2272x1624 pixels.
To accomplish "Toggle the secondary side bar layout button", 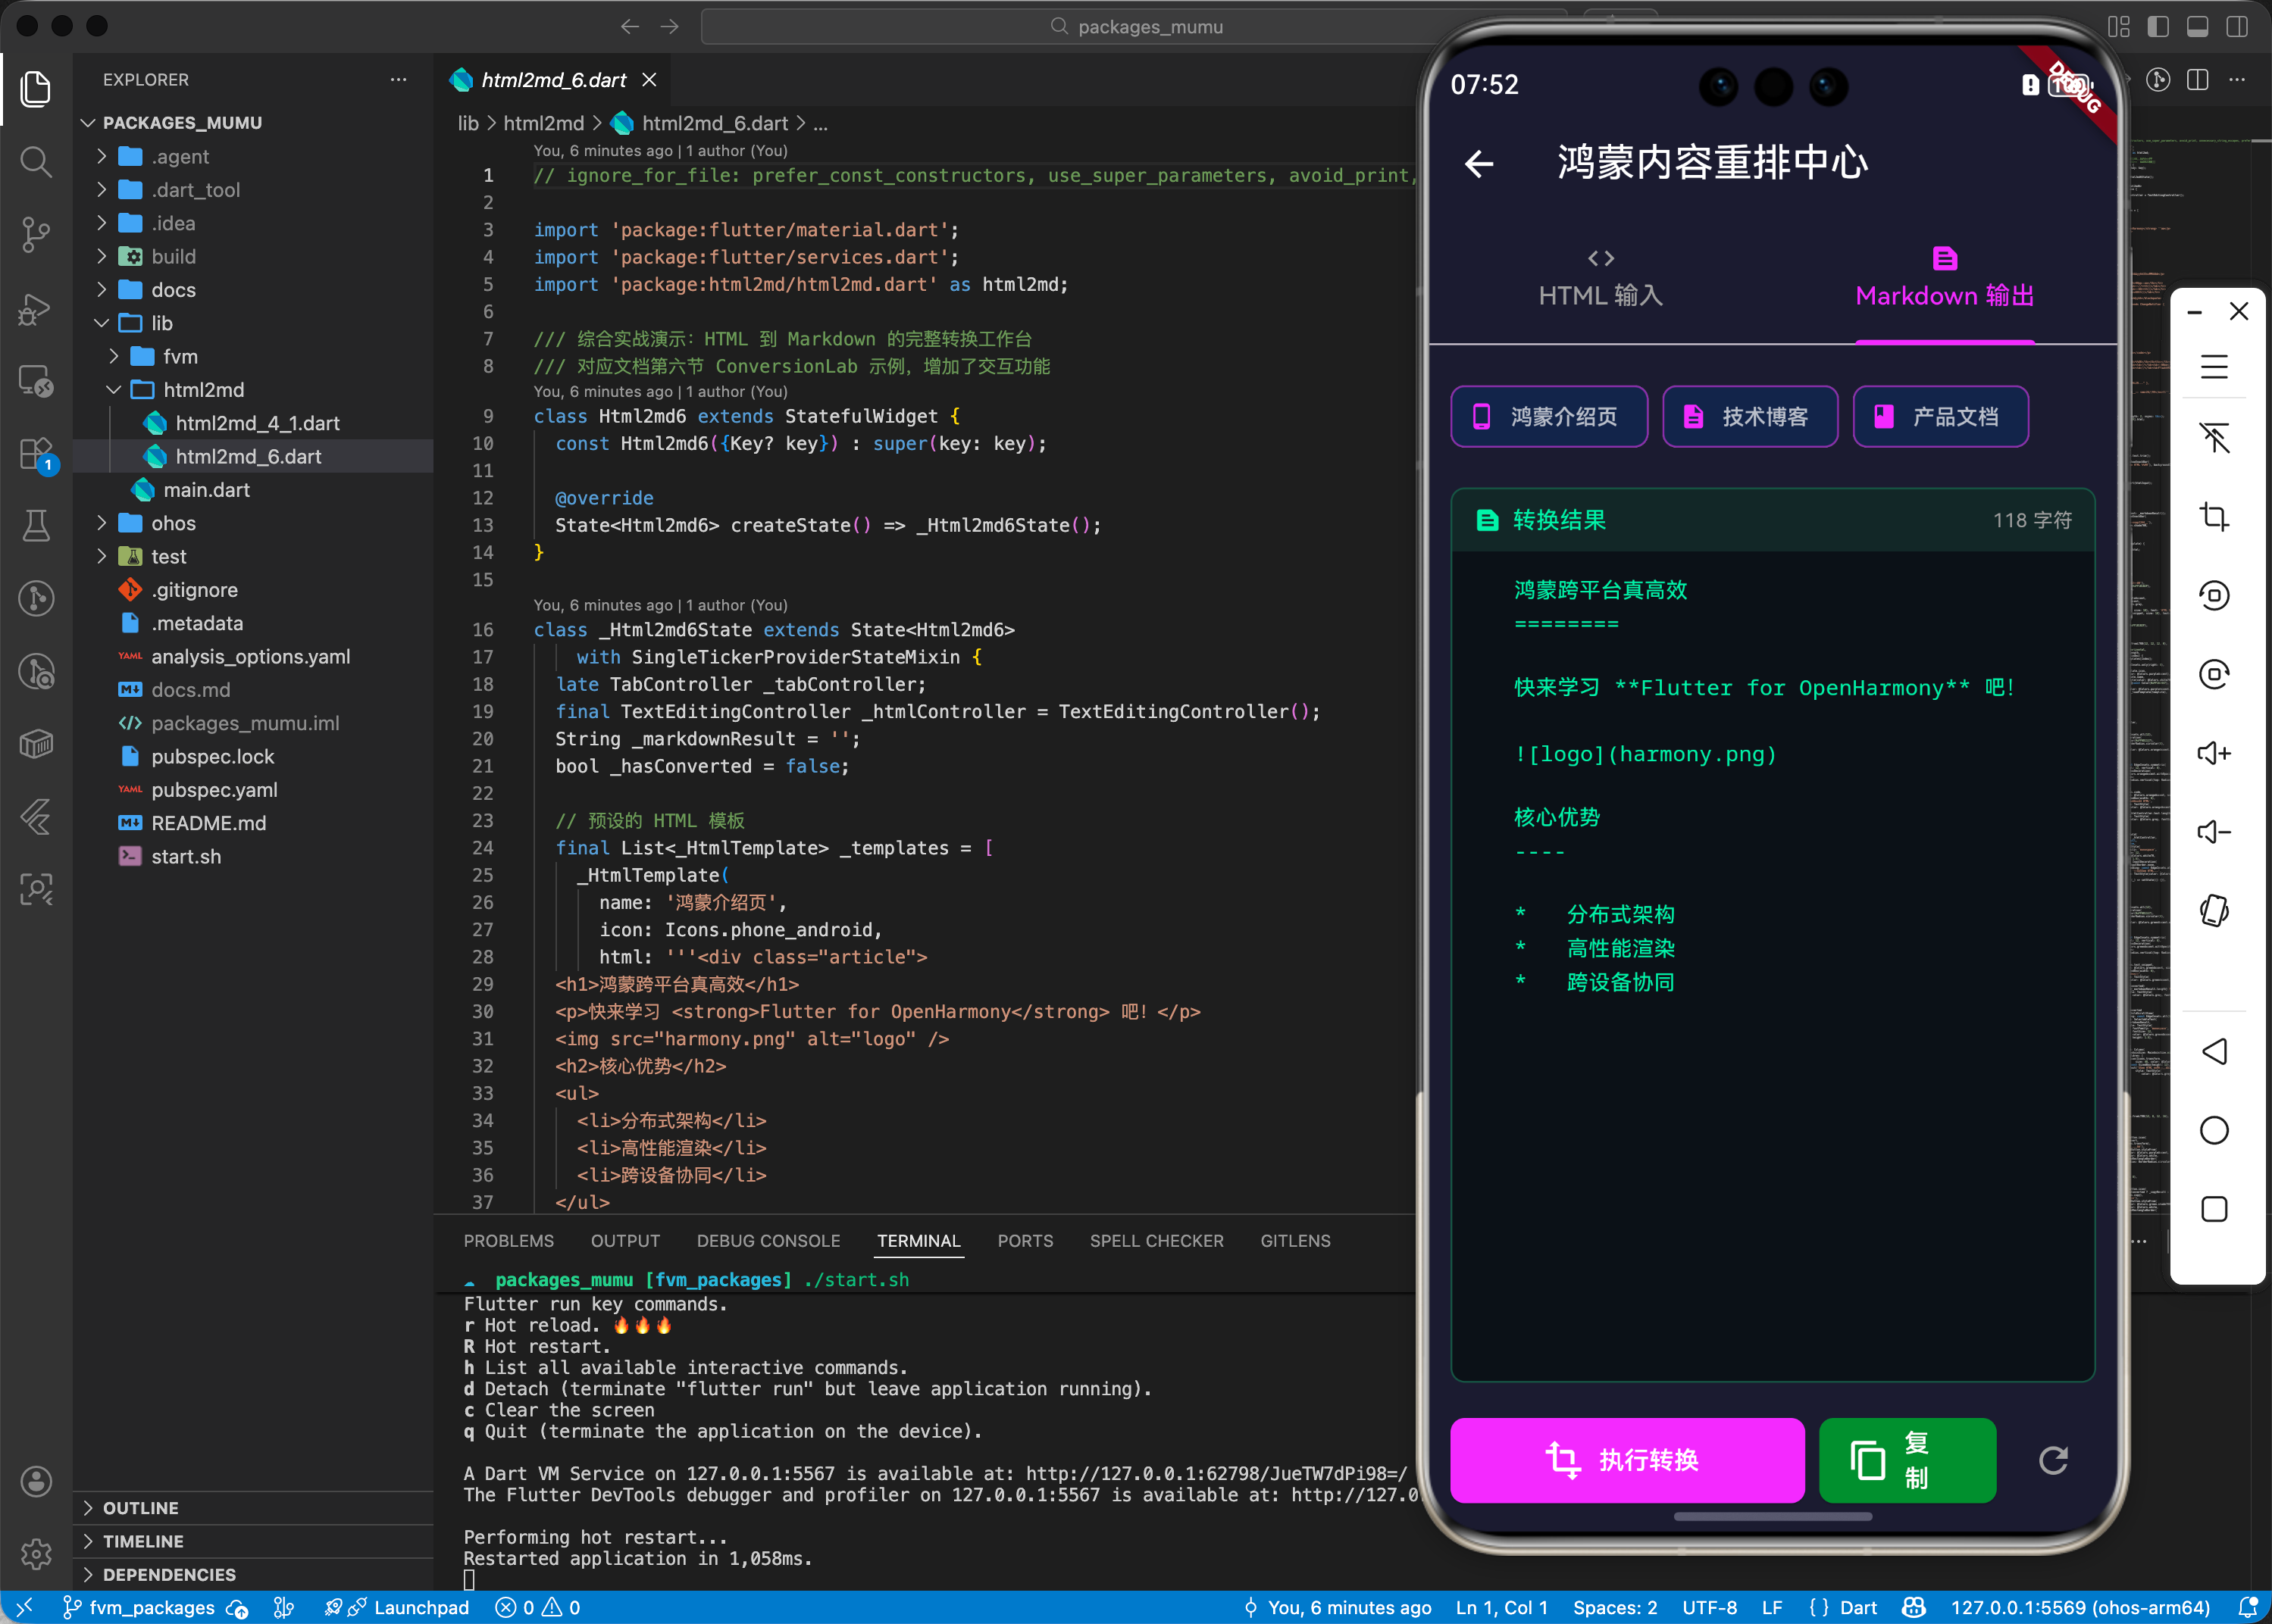I will point(2237,27).
